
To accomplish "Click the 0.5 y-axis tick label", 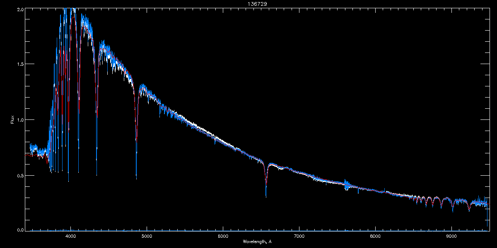I will 20,175.
